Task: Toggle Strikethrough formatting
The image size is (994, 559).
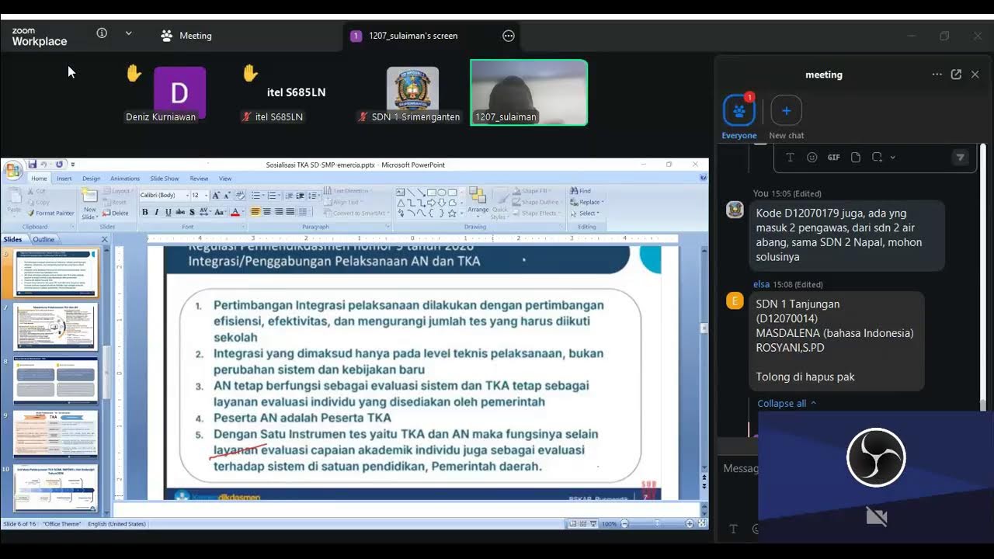Action: click(180, 212)
